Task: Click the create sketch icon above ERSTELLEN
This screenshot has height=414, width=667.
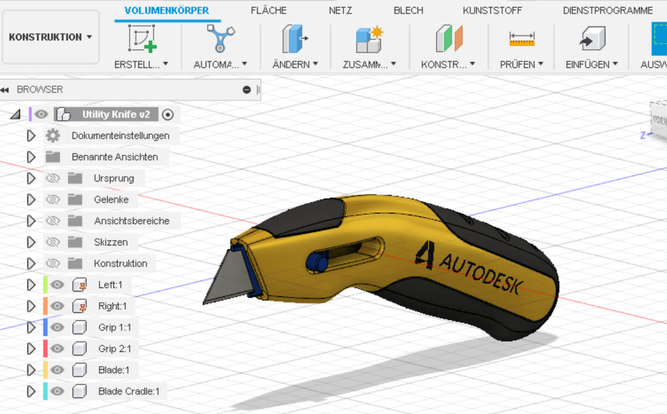Action: pos(142,38)
